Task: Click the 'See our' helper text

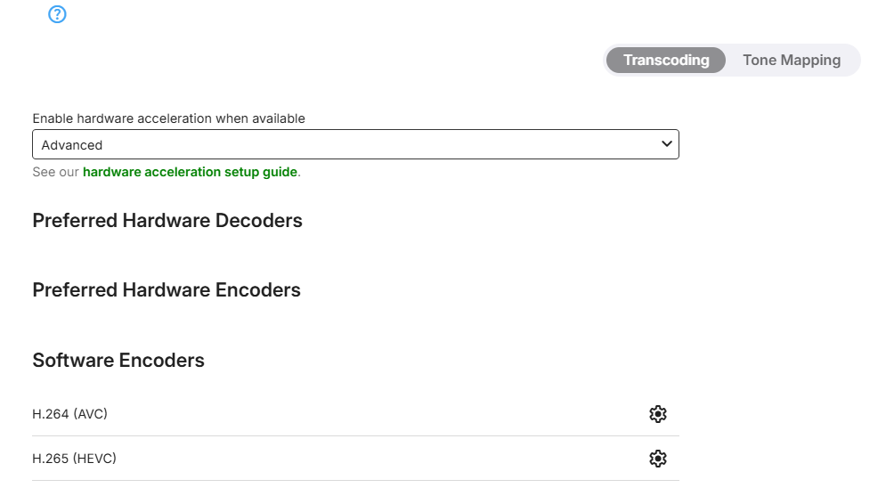Action: click(x=55, y=172)
